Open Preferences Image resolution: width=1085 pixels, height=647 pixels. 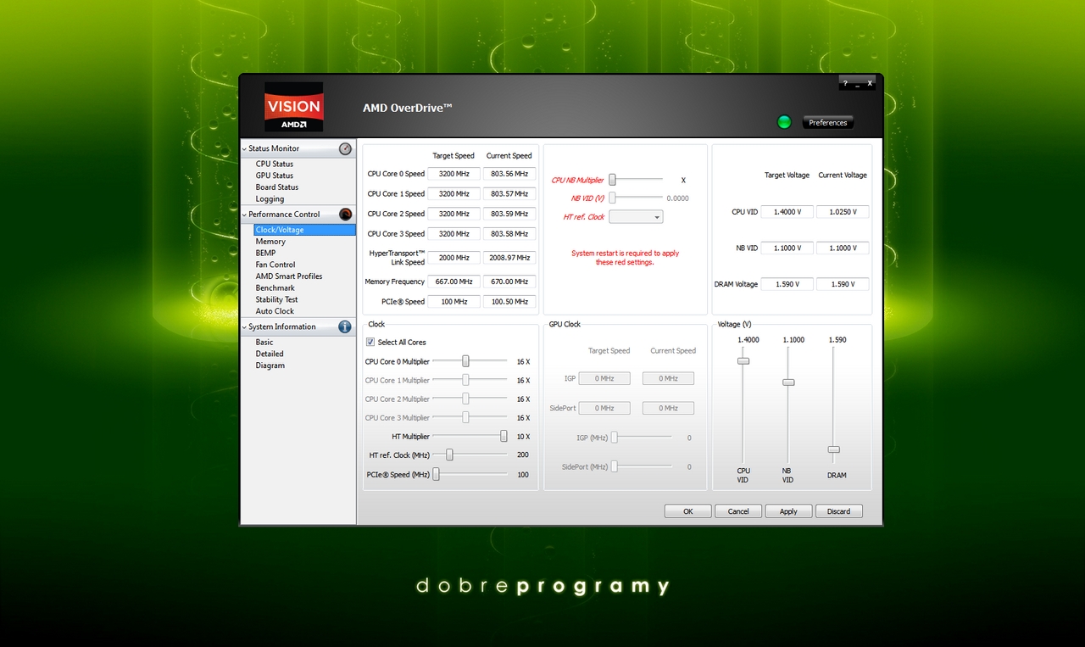[827, 123]
